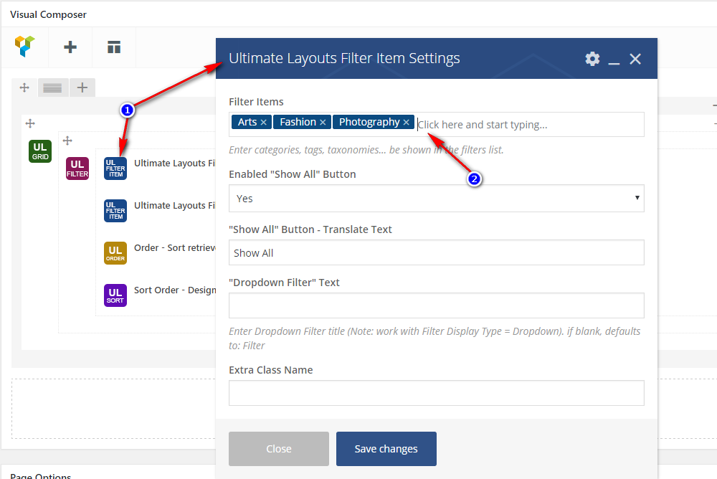Open the Templates layout icon

click(114, 47)
